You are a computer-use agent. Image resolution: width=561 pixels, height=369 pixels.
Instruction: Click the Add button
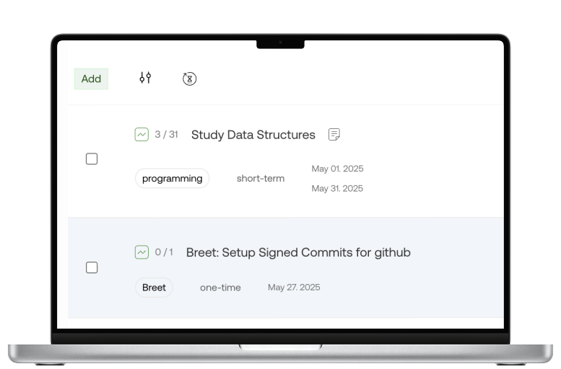[x=91, y=79]
